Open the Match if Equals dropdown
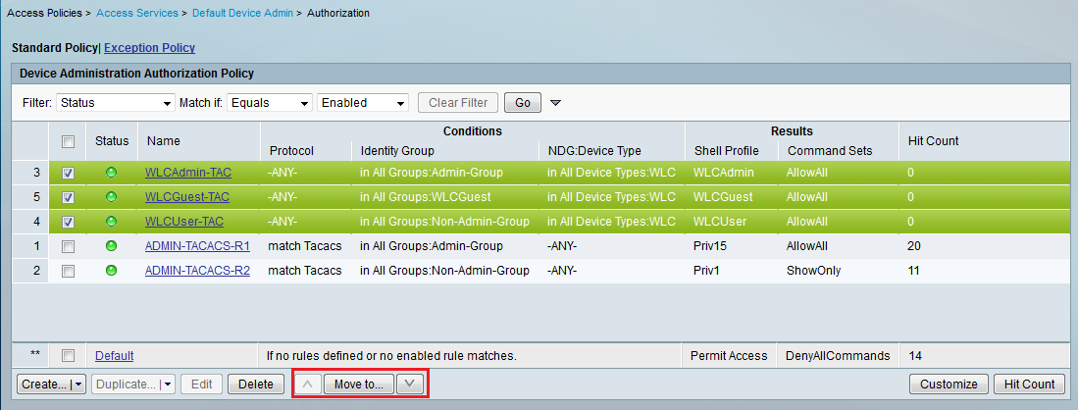 (270, 103)
